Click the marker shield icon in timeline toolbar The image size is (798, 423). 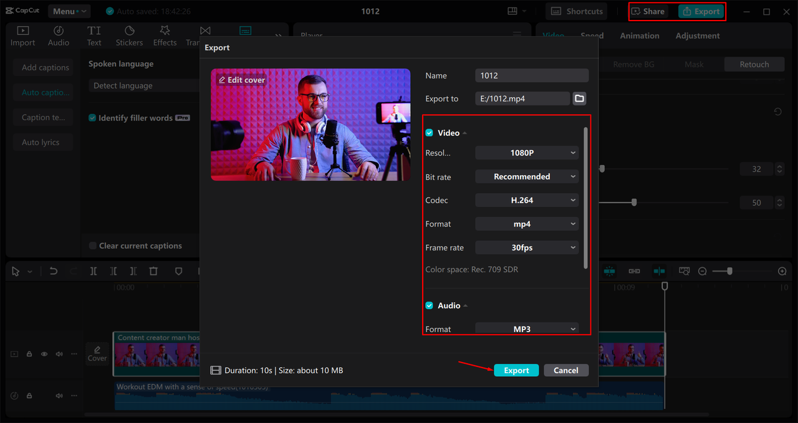[178, 271]
